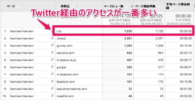The image size is (195, 102).
Task: Sort table by 参照元 column header
Action: [x=65, y=6]
